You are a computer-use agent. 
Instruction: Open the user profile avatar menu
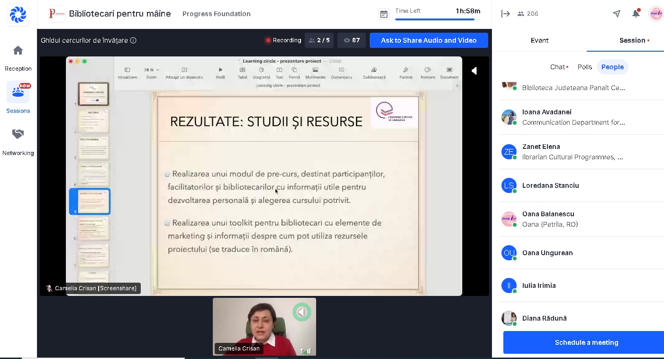656,14
